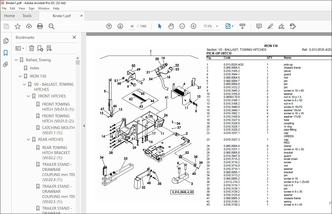Open the Find text magnifier tool
This screenshot has height=214, width=332.
[51, 26]
